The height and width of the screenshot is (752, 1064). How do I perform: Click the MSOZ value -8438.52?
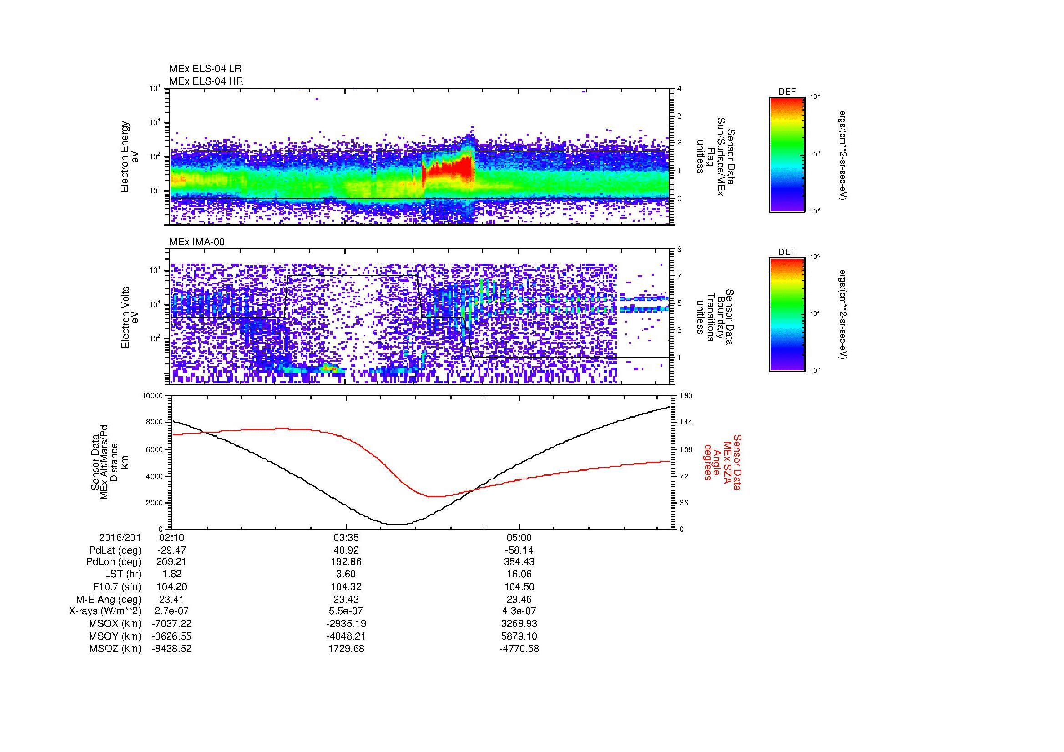172,649
